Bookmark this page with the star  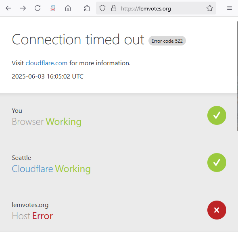click(x=210, y=8)
